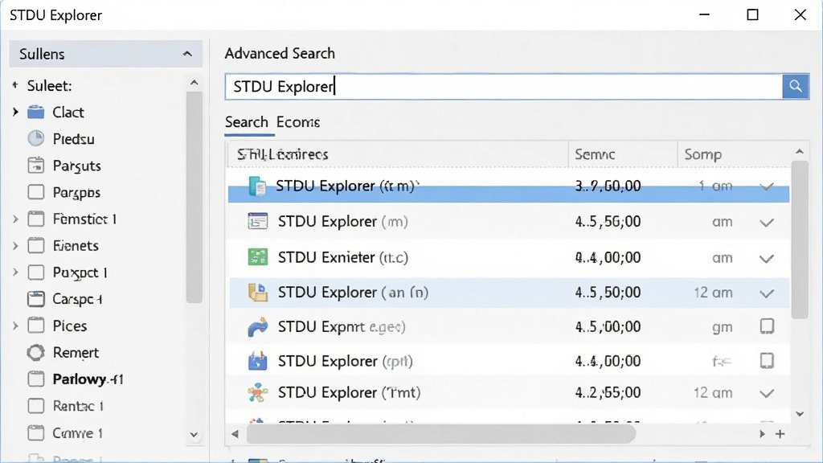The image size is (823, 463).
Task: Click sidebar scrollbar down arrow
Action: coord(194,435)
